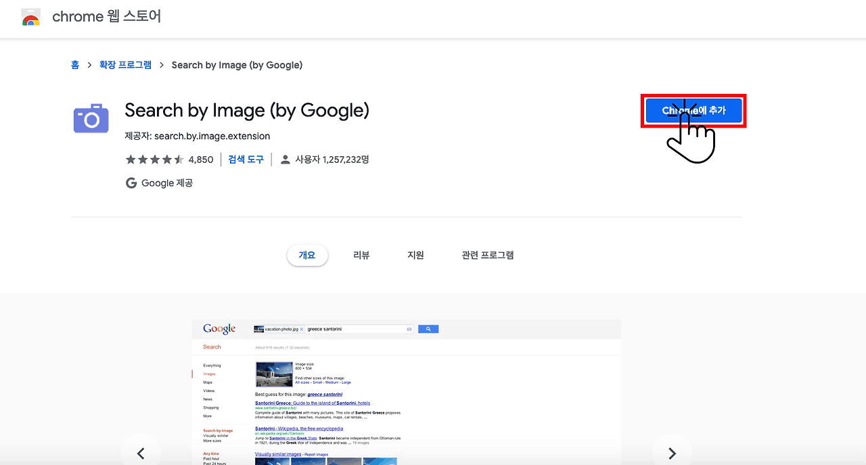
Task: Click the Chrome Web Store logo icon
Action: pos(30,17)
